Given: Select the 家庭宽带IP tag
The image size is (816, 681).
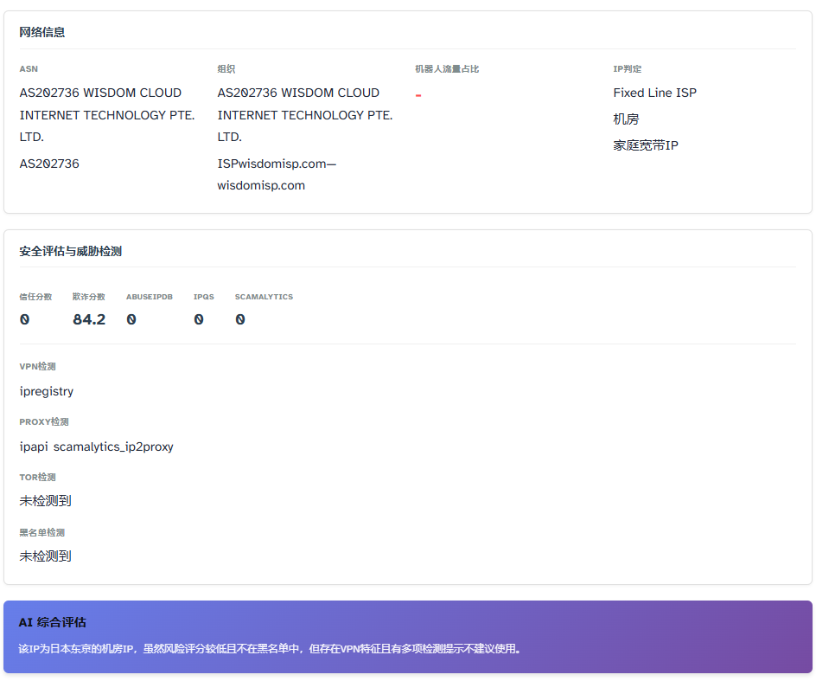Looking at the screenshot, I should pos(646,145).
